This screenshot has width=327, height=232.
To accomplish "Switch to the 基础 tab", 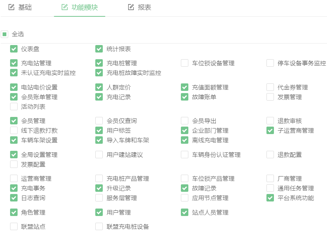I will click(20, 7).
